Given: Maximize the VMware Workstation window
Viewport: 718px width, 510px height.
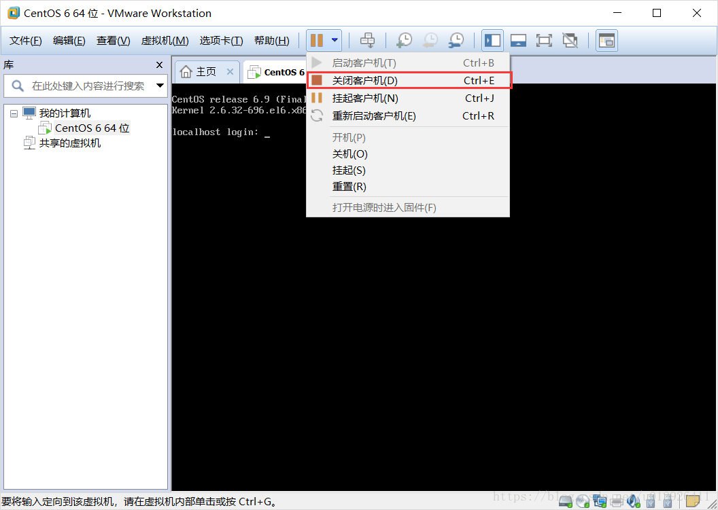Looking at the screenshot, I should (657, 13).
